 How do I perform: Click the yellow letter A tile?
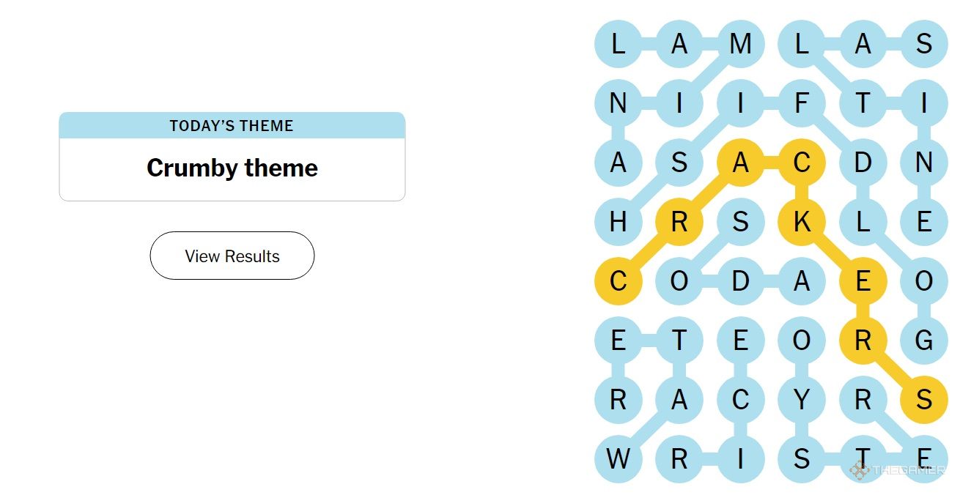pos(741,163)
